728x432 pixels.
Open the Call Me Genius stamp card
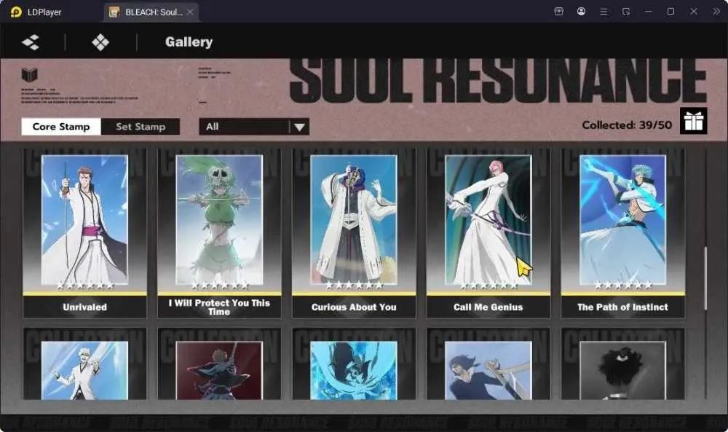[x=488, y=233]
